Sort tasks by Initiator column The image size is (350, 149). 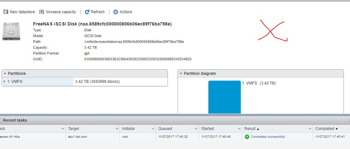tap(129, 129)
